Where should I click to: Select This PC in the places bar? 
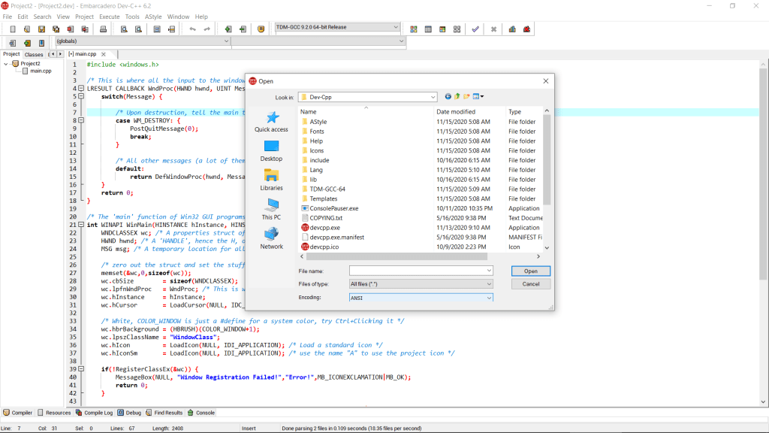(271, 209)
